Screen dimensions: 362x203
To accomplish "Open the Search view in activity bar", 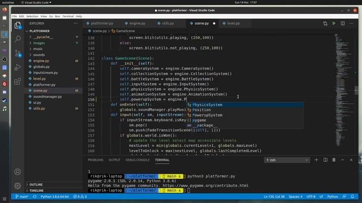I will tap(18, 39).
